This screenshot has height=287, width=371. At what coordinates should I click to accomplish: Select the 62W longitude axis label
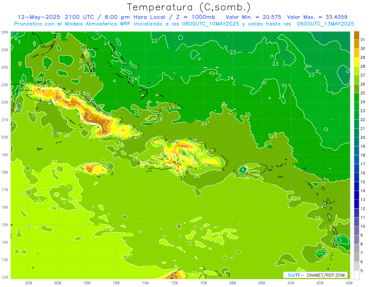pos(320,283)
